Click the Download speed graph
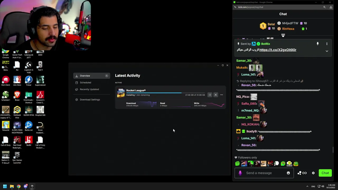The height and width of the screenshot is (190, 338). coord(147,104)
